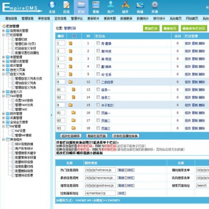Collapse the WAP管理 tree node
This screenshot has height=209, width=209.
(3, 126)
